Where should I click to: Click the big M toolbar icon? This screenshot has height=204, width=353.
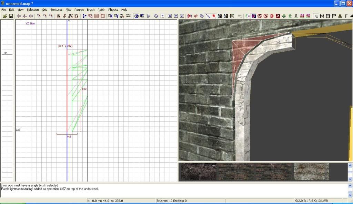pyautogui.click(x=322, y=16)
